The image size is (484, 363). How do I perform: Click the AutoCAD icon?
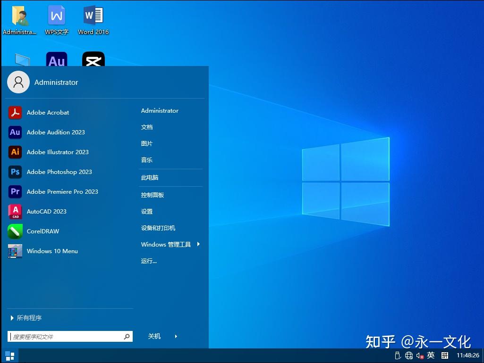15,211
